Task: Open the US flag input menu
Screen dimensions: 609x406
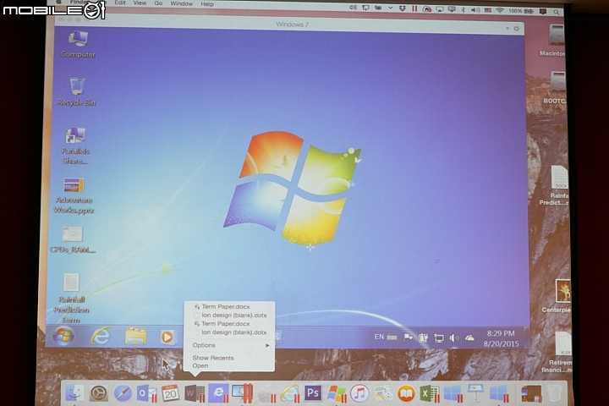Action: coord(488,10)
